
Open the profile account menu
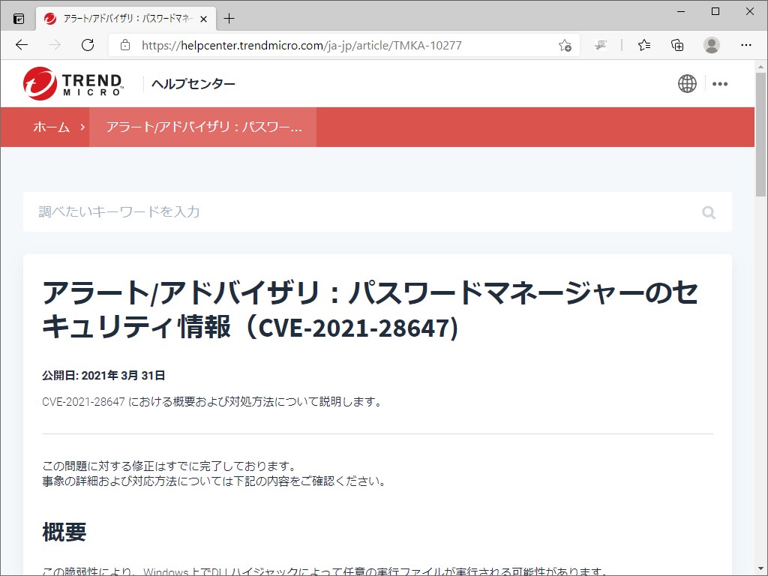(x=712, y=45)
